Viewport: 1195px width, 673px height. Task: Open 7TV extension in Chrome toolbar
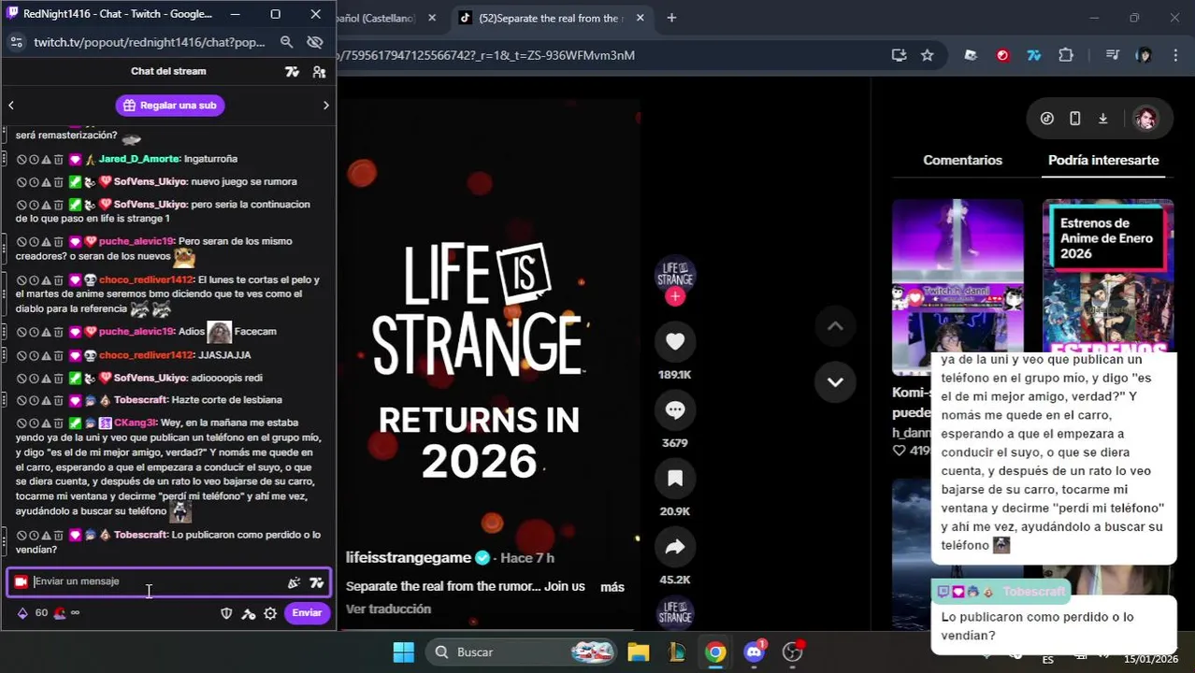(x=1034, y=55)
